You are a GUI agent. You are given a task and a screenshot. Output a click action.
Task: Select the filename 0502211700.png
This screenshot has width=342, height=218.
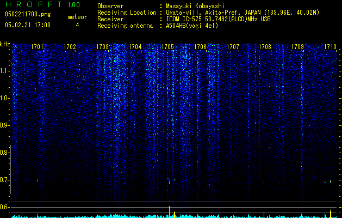pyautogui.click(x=28, y=14)
